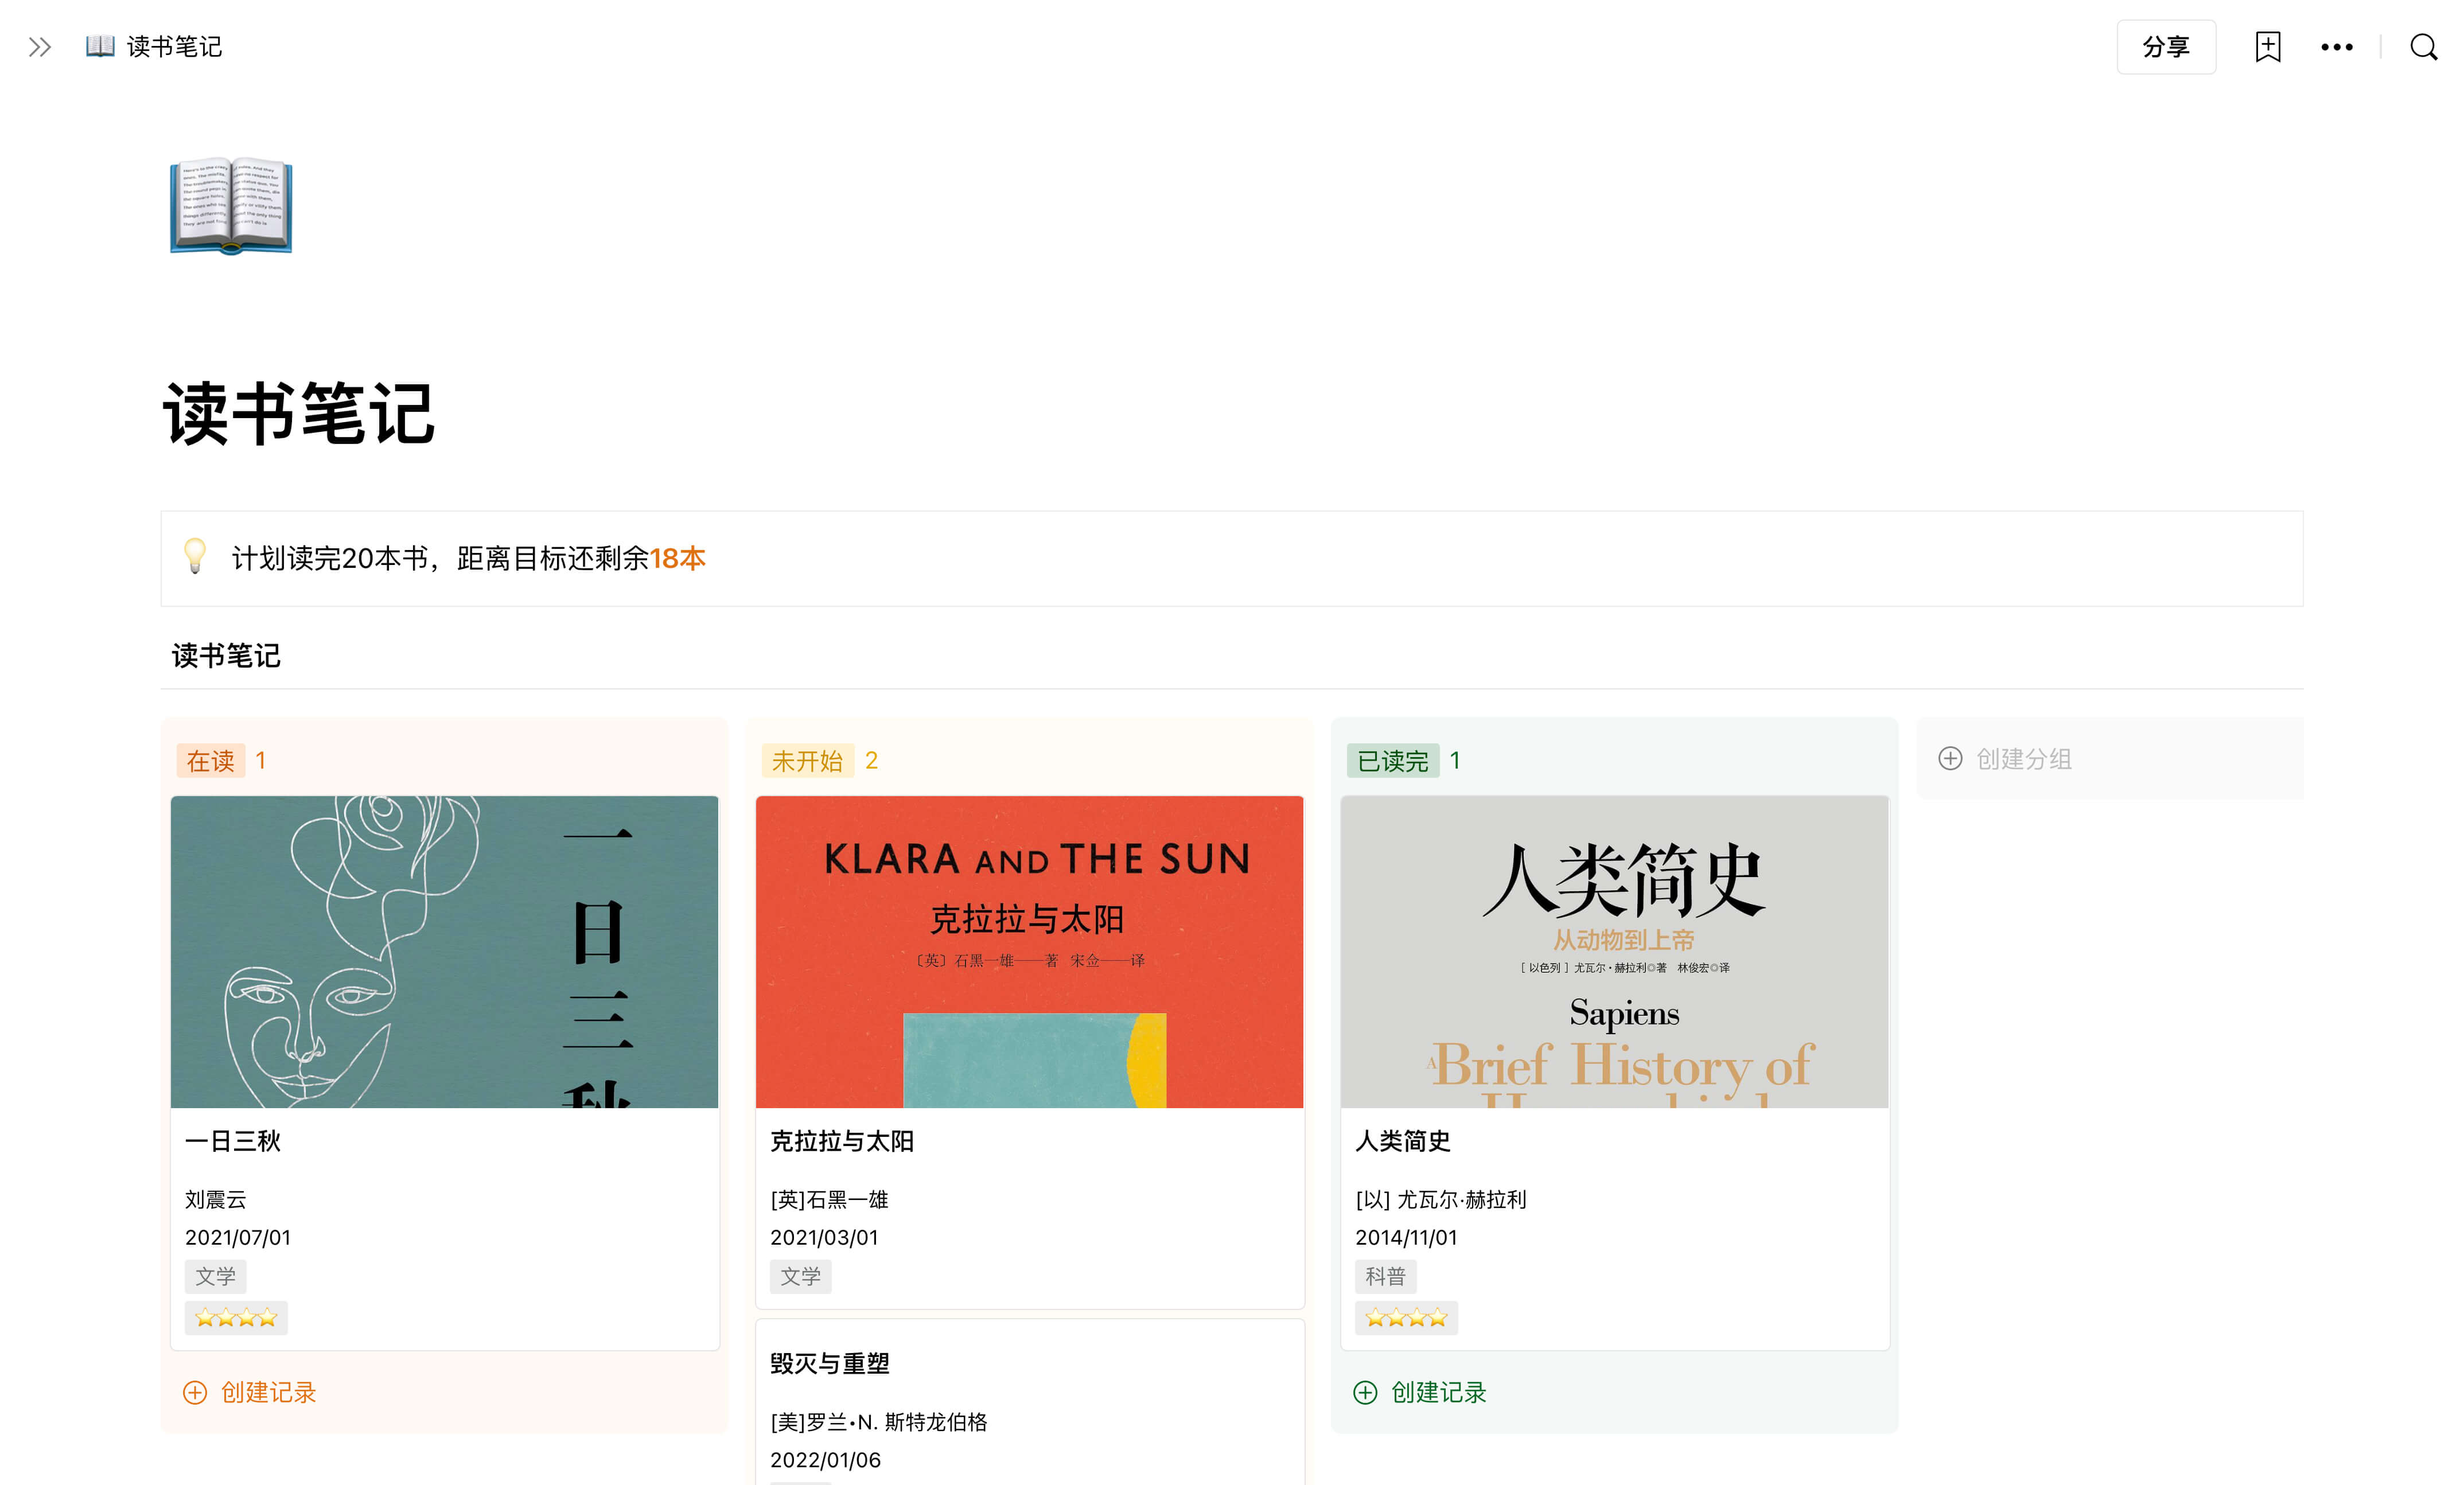Open the three-dots more options menu
Screen dimensions: 2464x1485
coord(2336,47)
